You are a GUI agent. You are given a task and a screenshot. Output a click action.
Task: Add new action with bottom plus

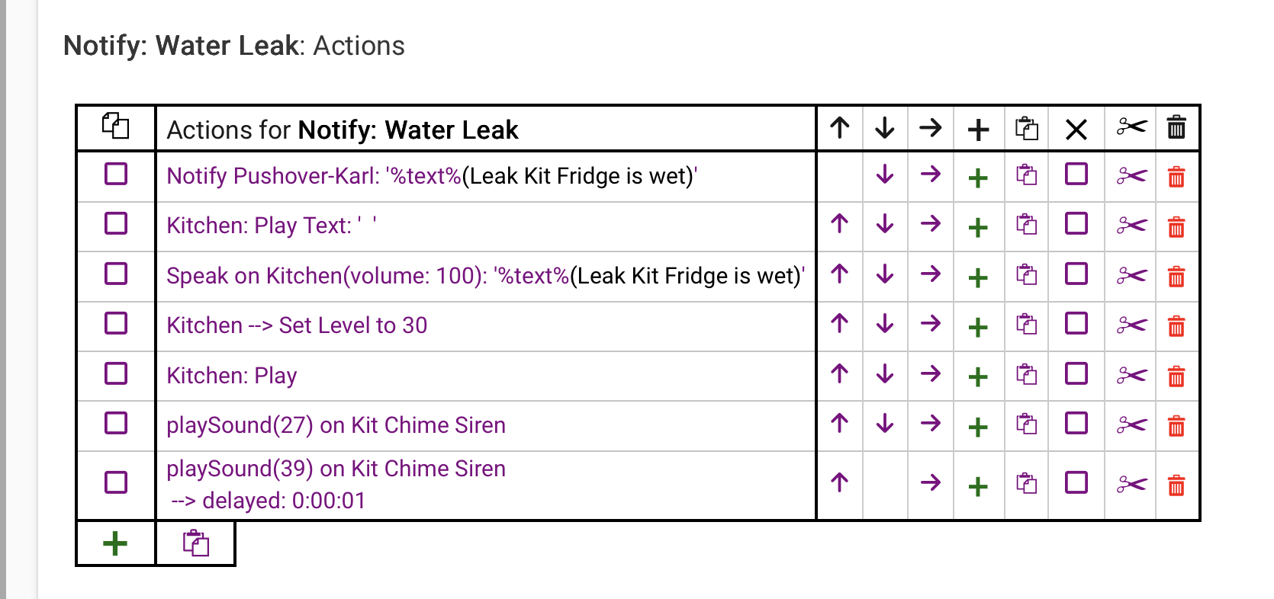point(115,543)
